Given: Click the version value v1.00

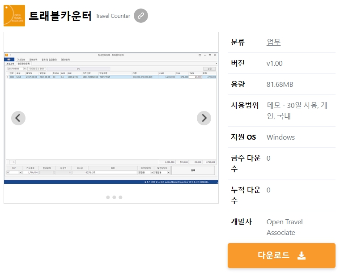Looking at the screenshot, I should (275, 63).
